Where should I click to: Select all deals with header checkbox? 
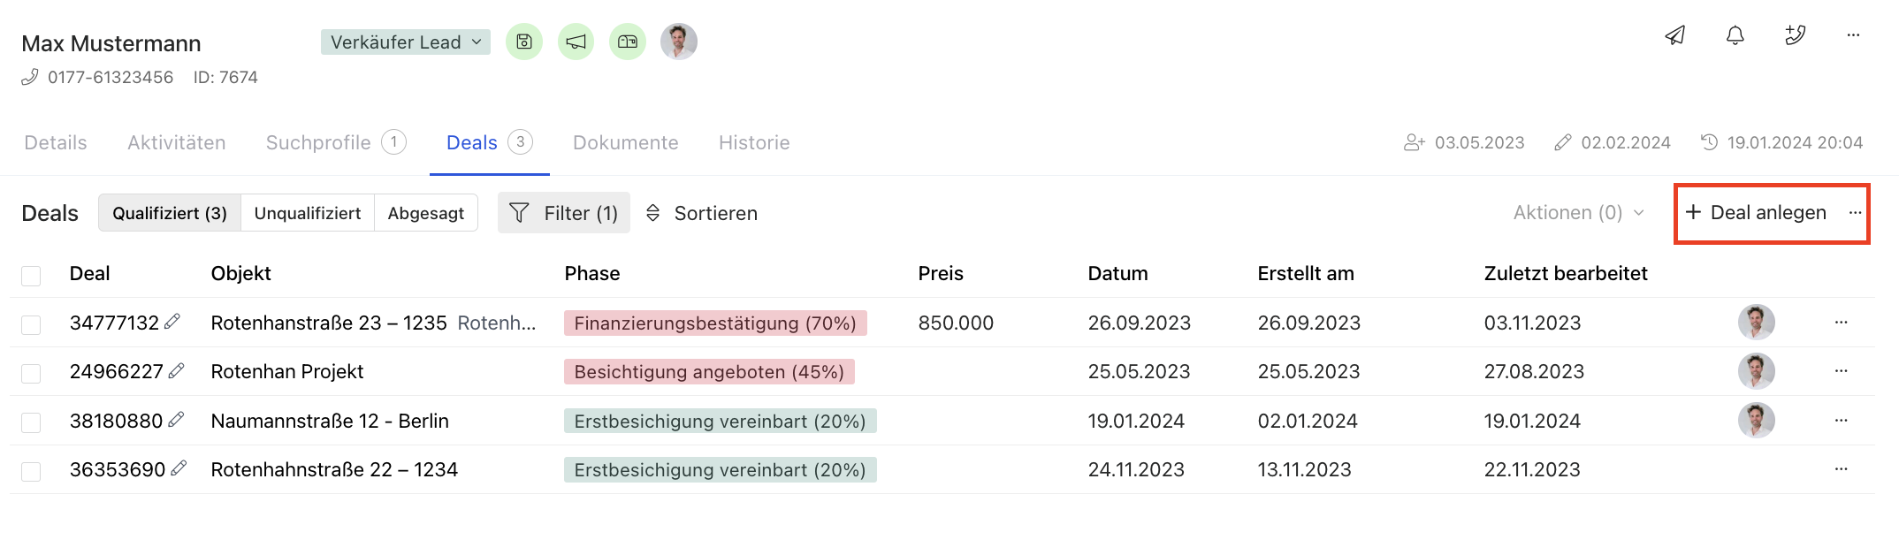click(x=31, y=276)
